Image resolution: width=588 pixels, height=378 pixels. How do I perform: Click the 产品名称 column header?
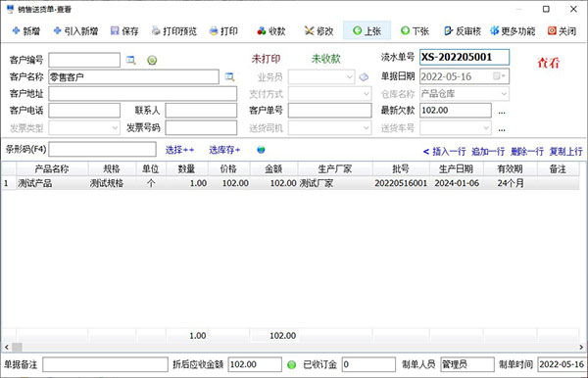pyautogui.click(x=52, y=169)
